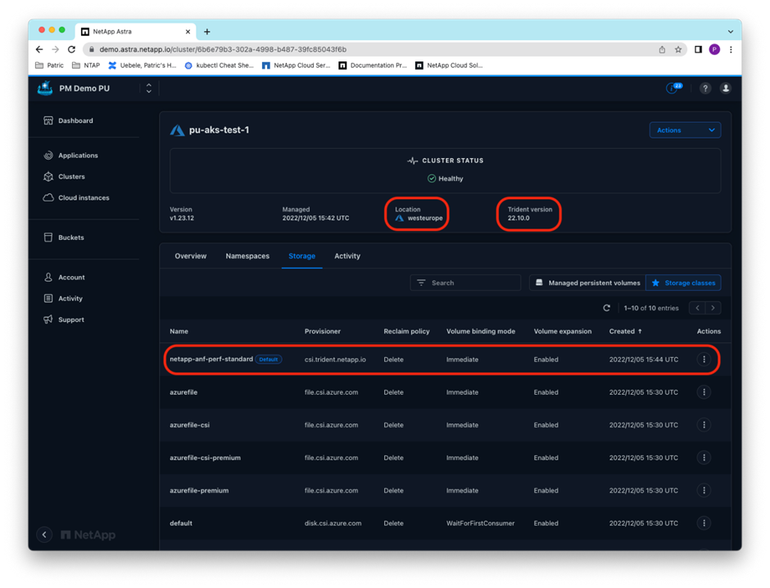
Task: Open Cloud instances in the sidebar
Action: click(76, 198)
